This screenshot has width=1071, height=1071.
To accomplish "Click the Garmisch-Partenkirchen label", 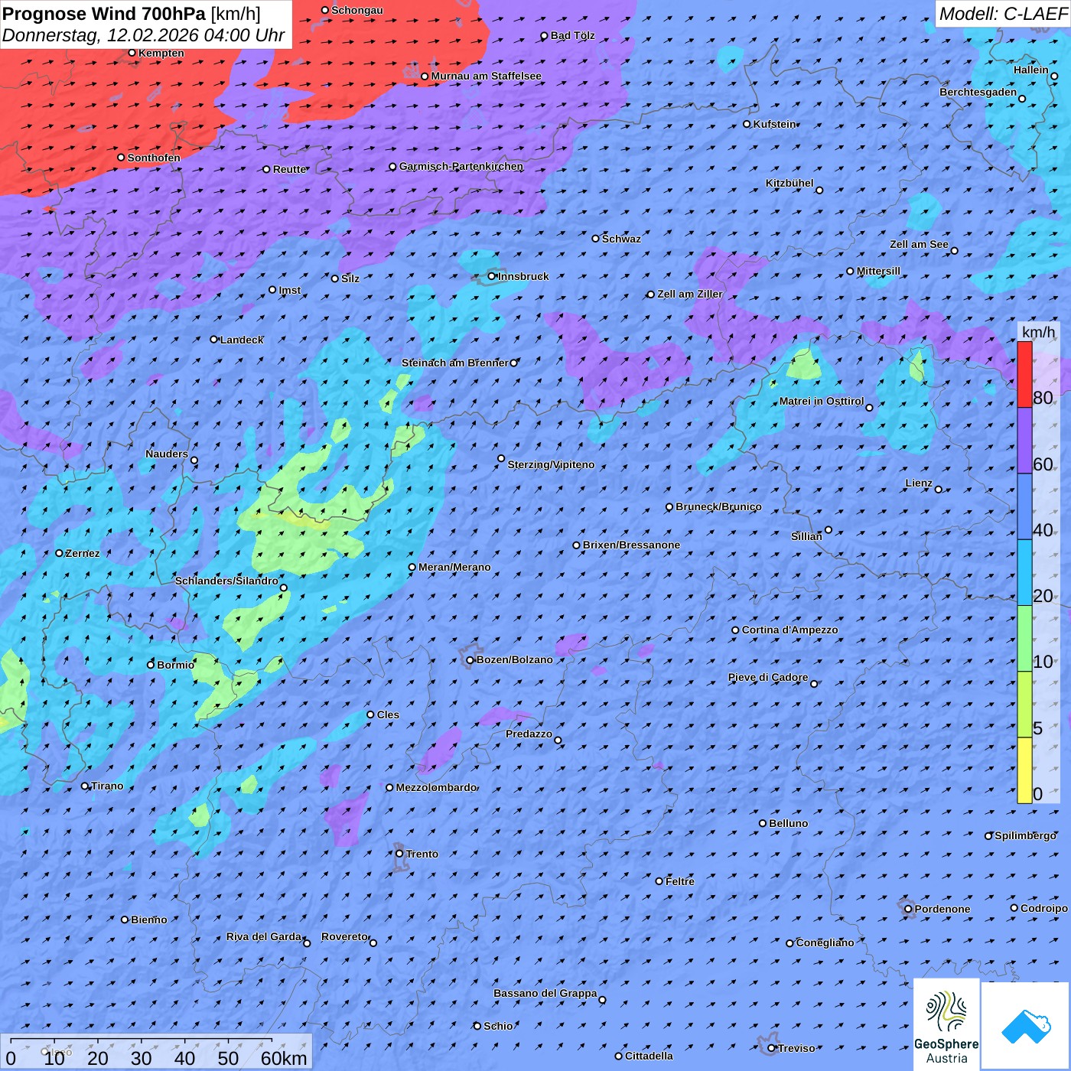I will (461, 166).
